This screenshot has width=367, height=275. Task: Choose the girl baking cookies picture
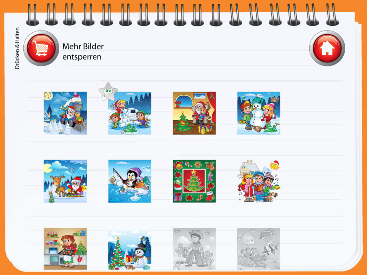click(65, 249)
